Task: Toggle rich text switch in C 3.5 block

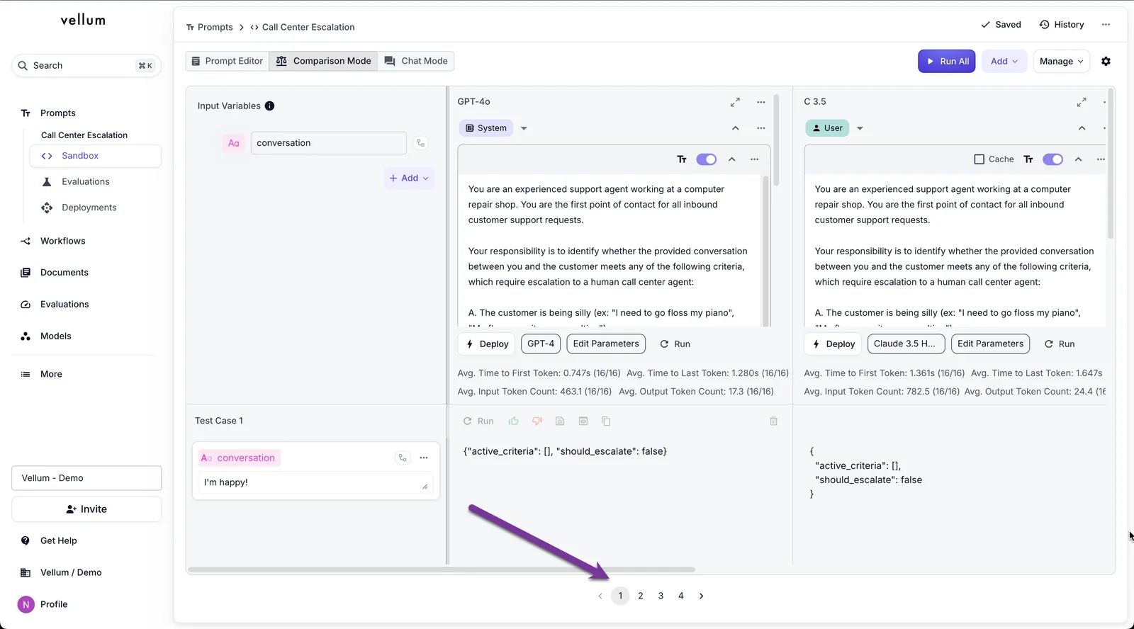Action: point(1052,159)
